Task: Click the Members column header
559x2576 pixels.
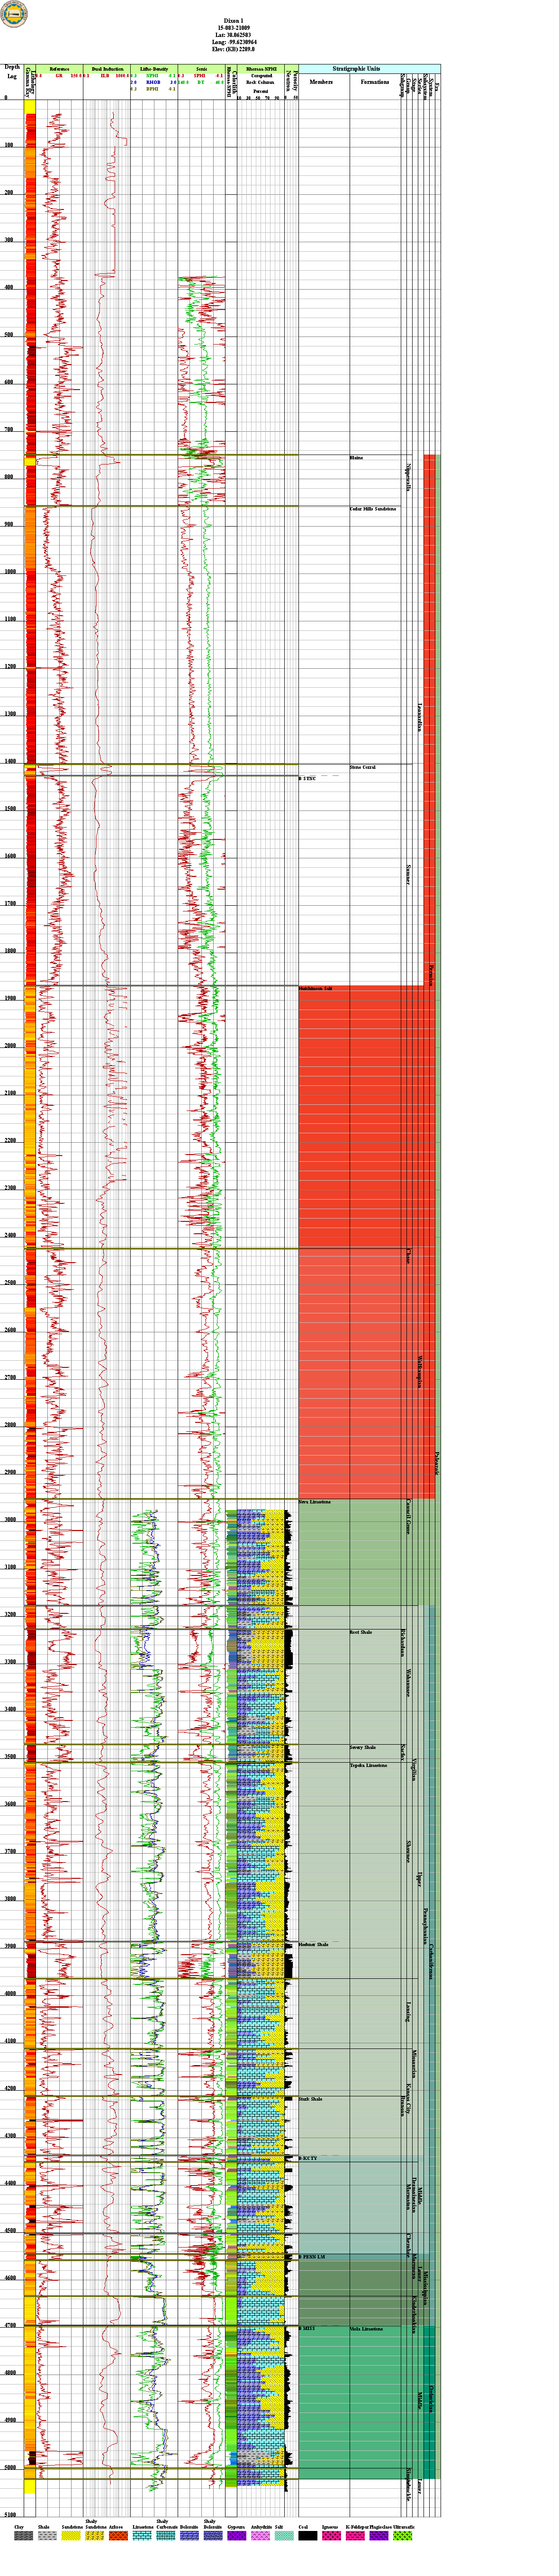Action: click(x=321, y=82)
